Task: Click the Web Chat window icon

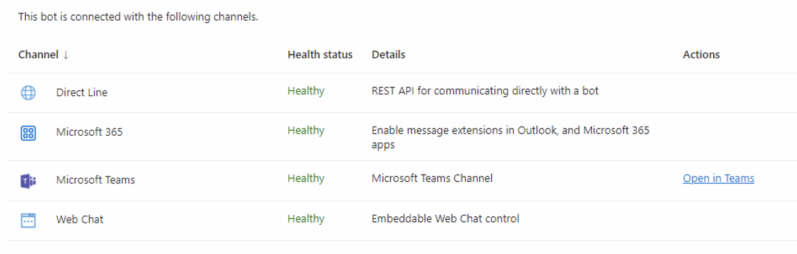Action: (x=28, y=220)
